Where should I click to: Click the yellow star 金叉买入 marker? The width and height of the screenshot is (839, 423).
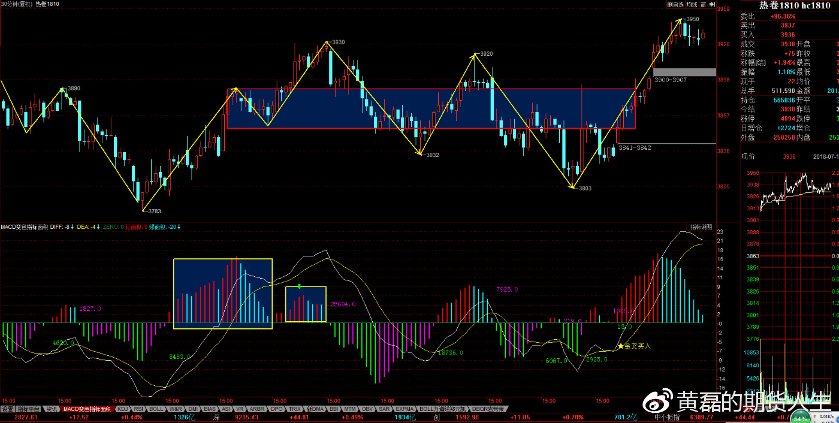tap(620, 346)
